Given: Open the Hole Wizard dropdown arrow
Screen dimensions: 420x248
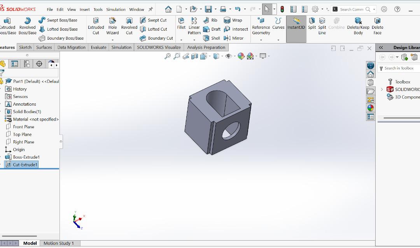Looking at the screenshot, I should [x=112, y=40].
